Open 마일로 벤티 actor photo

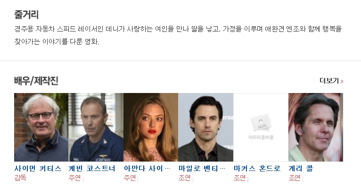click(206, 127)
